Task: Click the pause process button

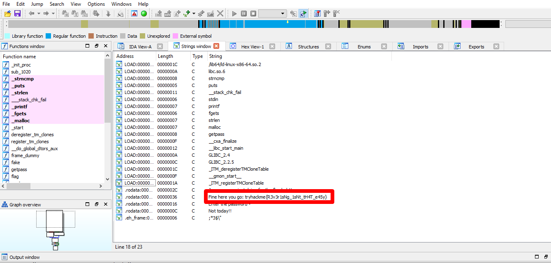Action: pyautogui.click(x=244, y=14)
